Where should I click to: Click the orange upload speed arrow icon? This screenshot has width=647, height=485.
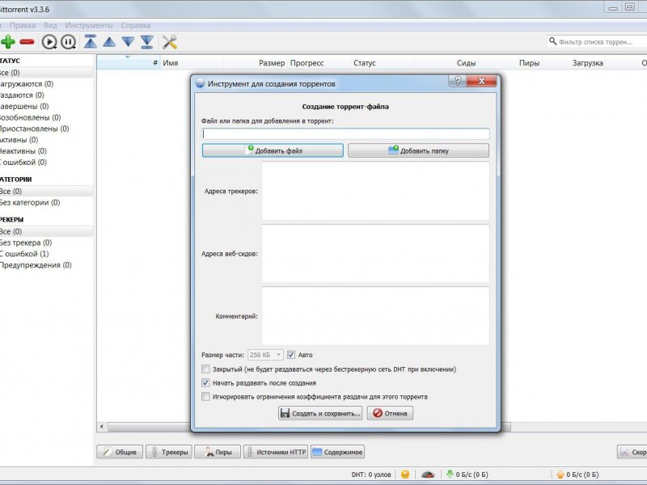click(560, 474)
